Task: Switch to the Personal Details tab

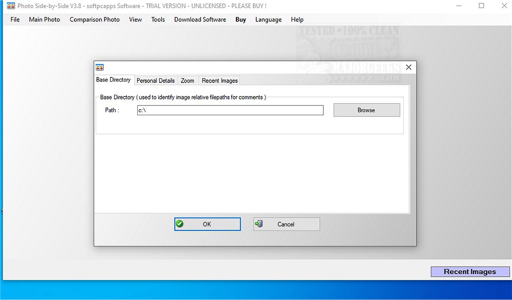Action: point(156,81)
